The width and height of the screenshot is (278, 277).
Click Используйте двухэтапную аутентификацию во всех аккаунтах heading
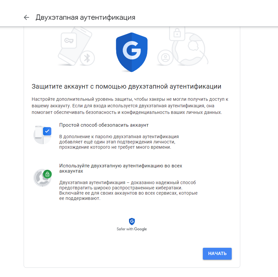[x=121, y=168]
